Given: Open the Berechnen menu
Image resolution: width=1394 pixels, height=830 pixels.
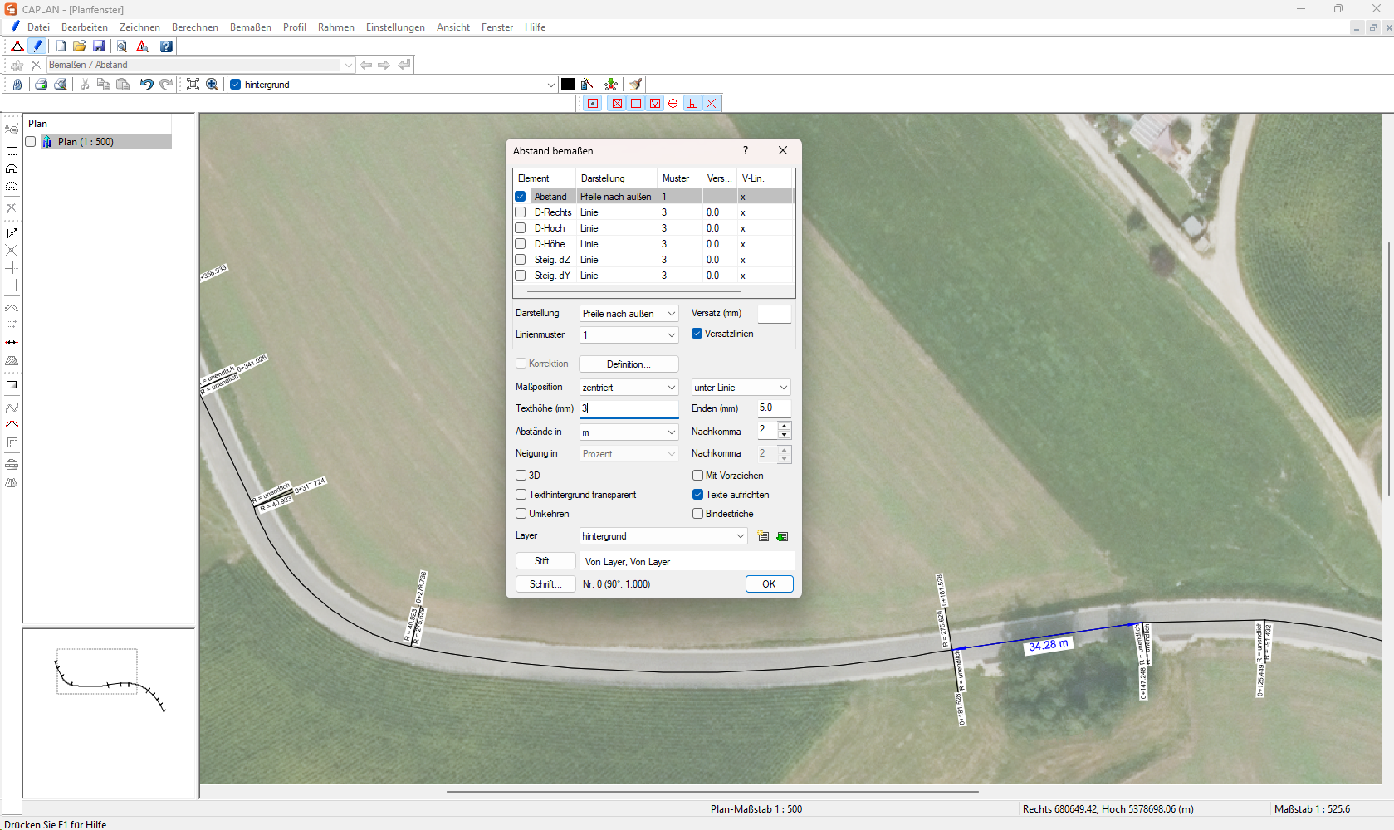Looking at the screenshot, I should coord(194,27).
